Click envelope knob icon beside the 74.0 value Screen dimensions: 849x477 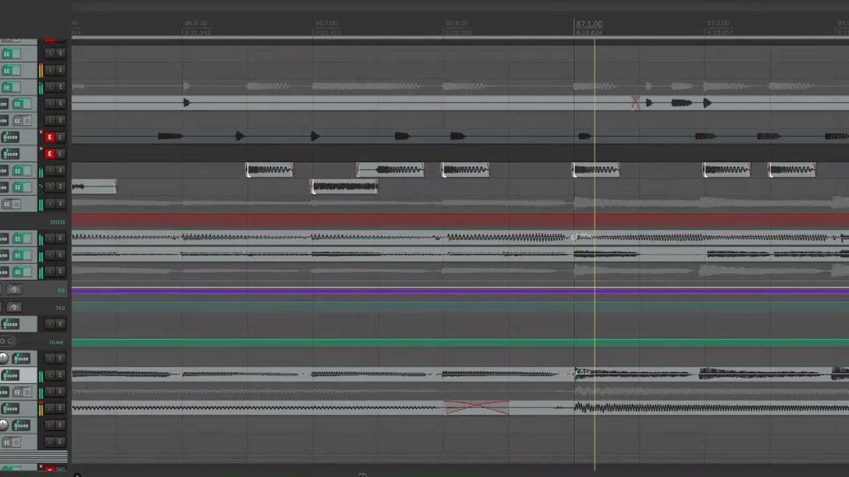pos(13,307)
